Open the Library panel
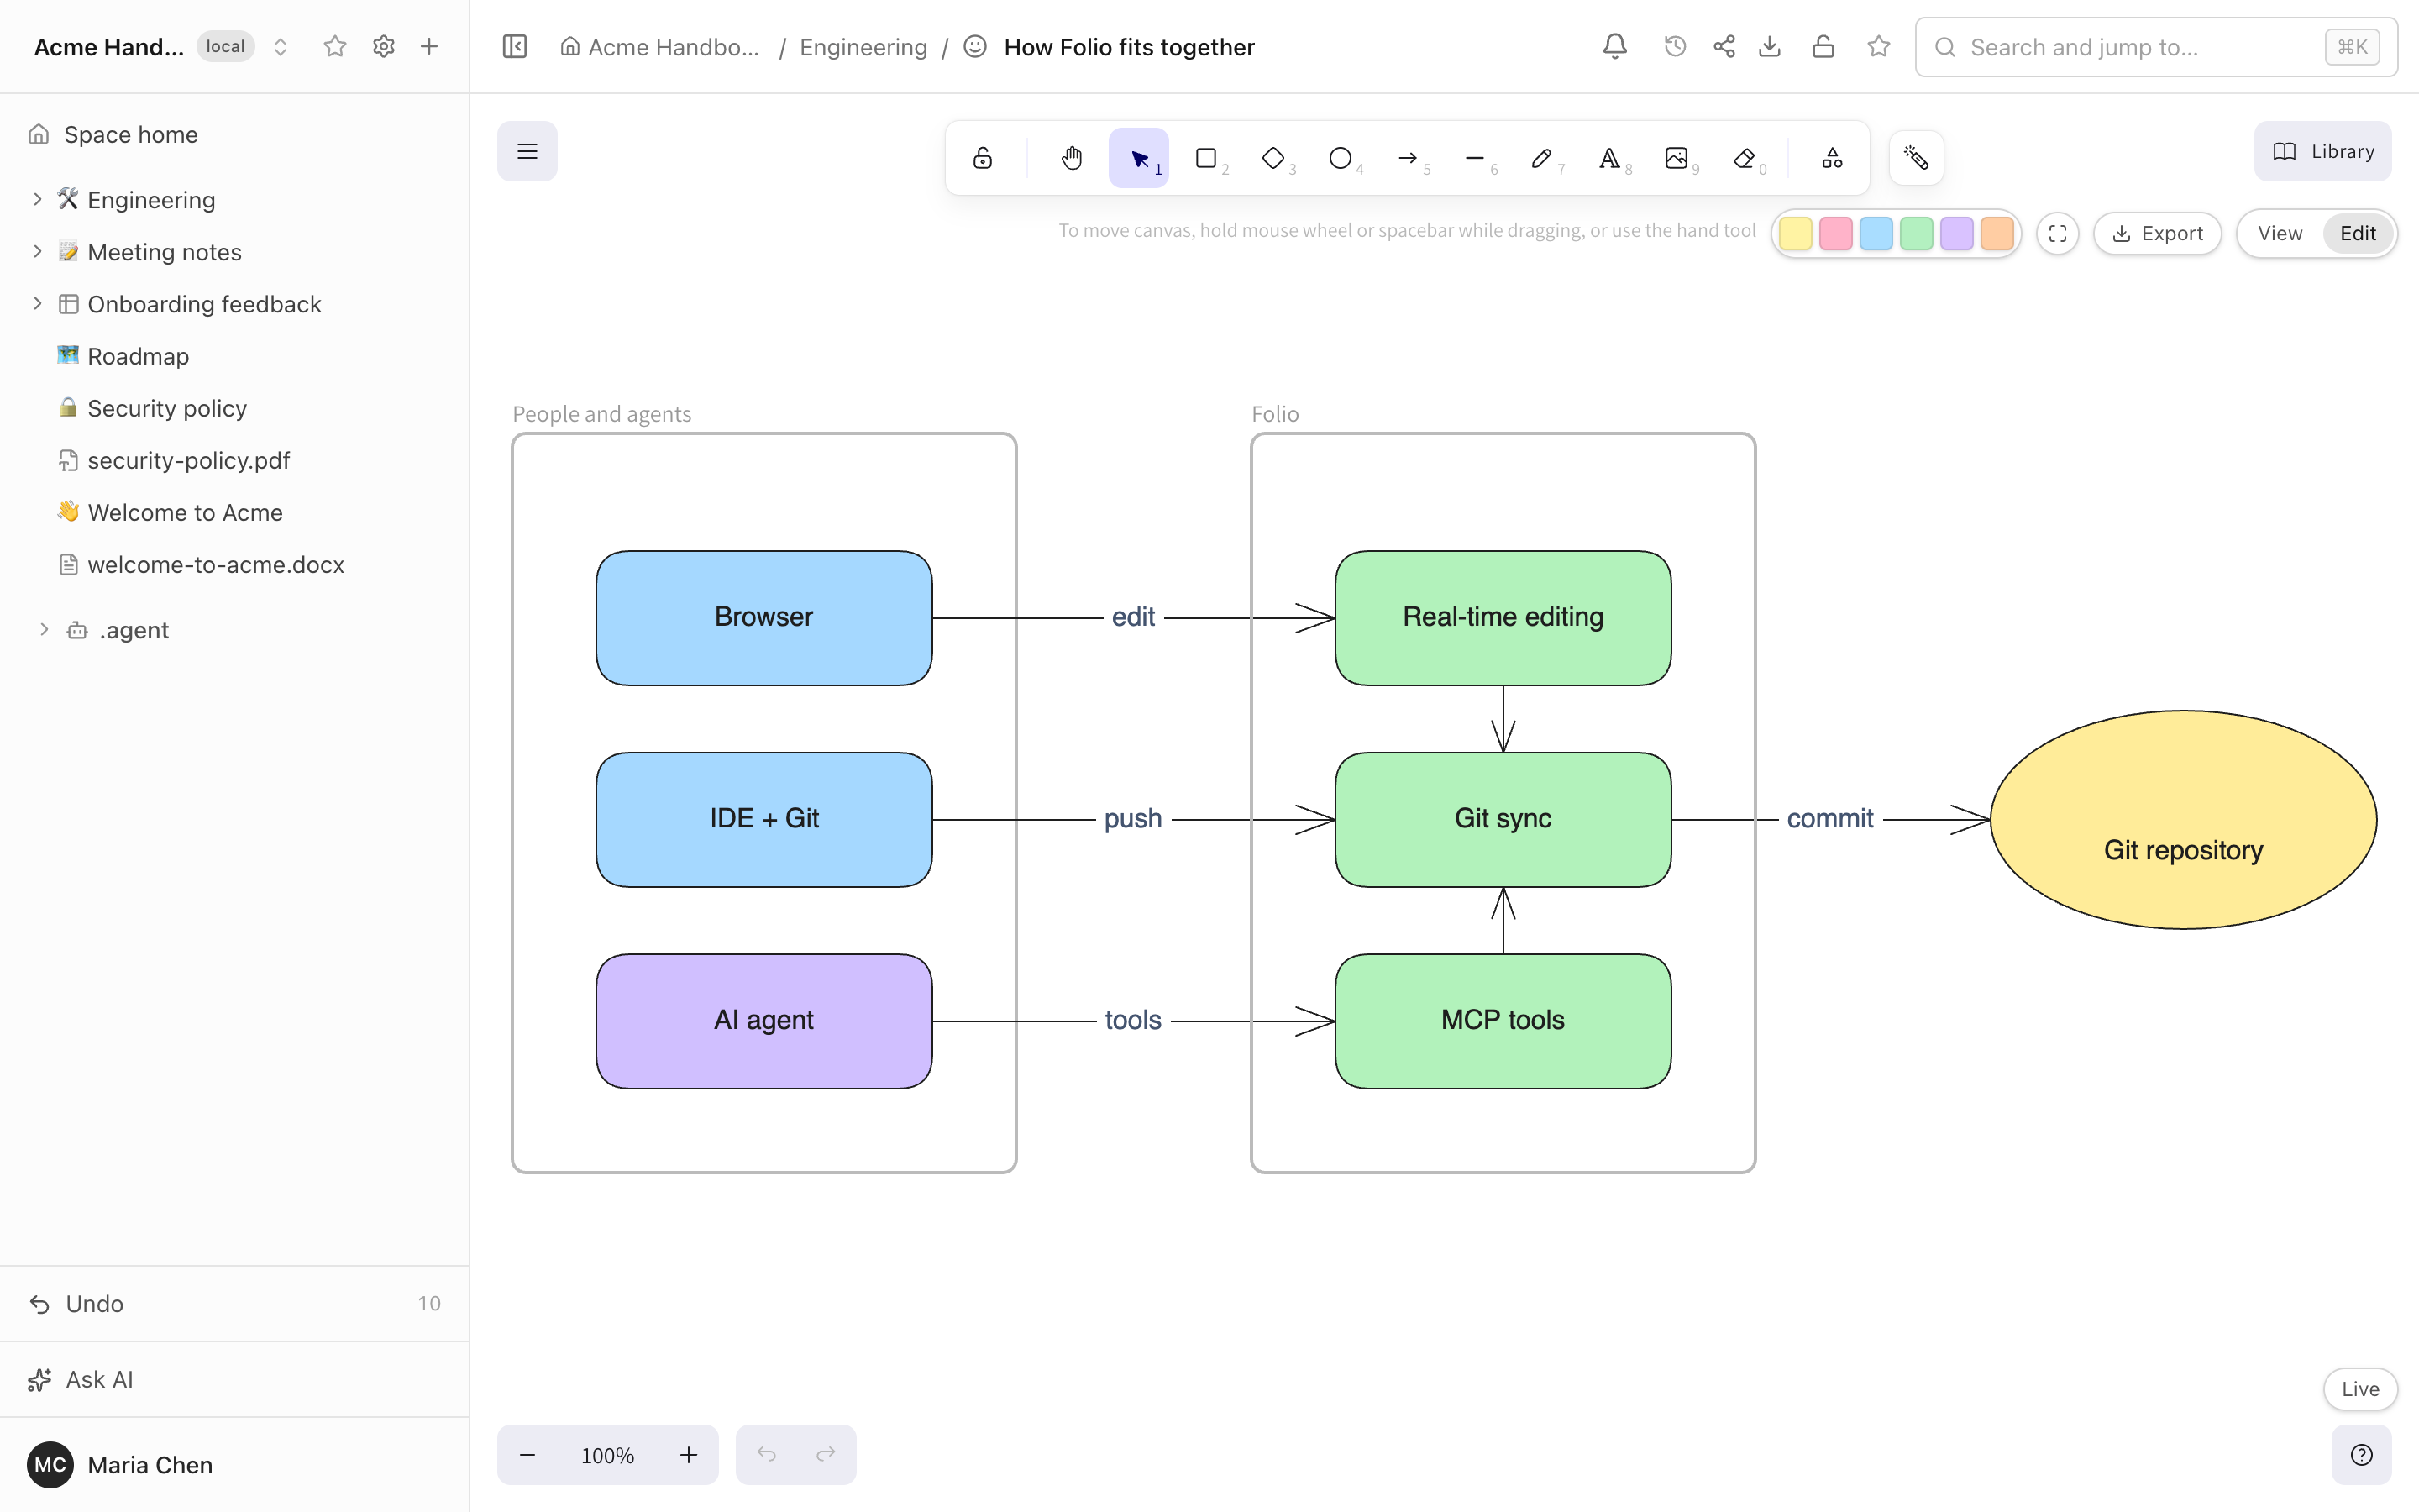Screen dimensions: 2419x1512 (x=2323, y=151)
